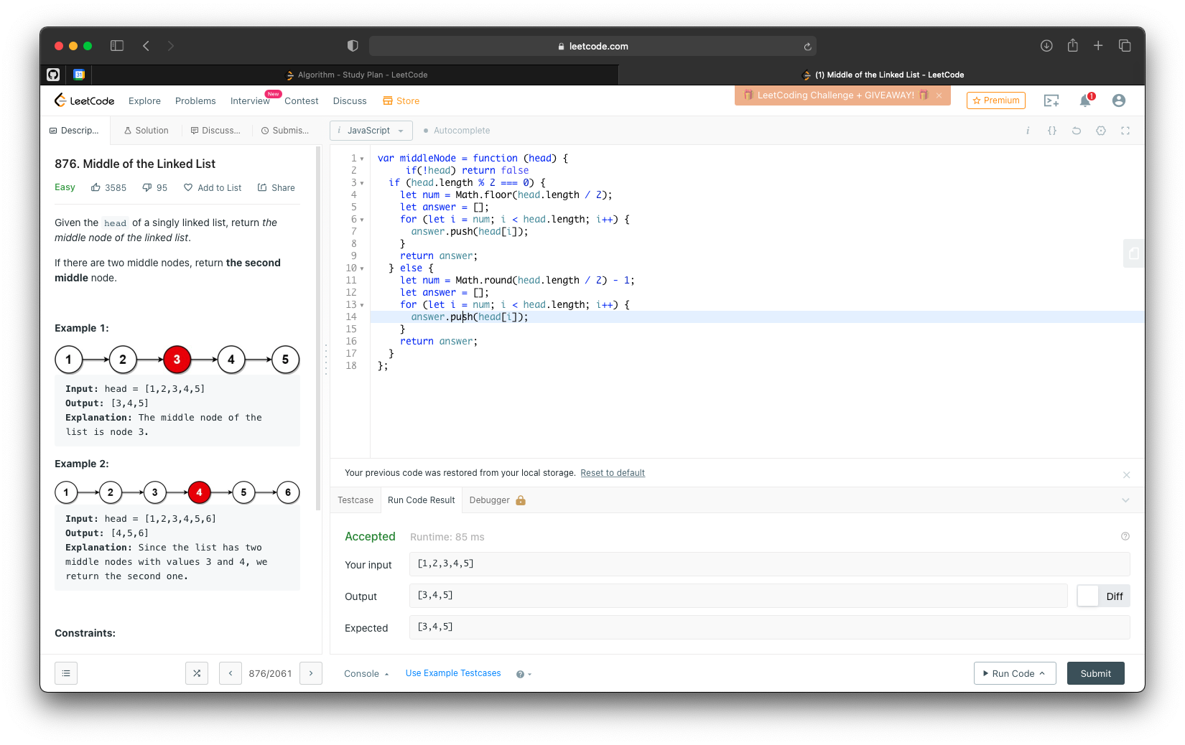Select the Testcase tab
This screenshot has width=1185, height=745.
(355, 500)
